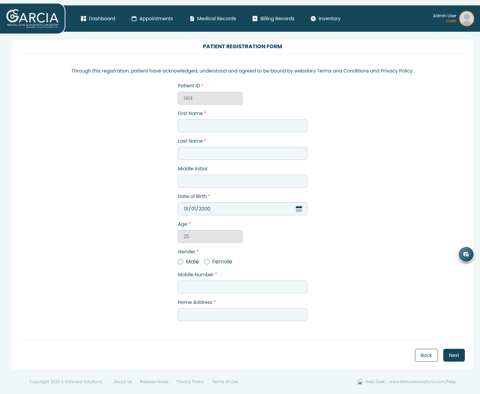The height and width of the screenshot is (394, 480).
Task: Go to Appointments in navigation bar
Action: point(156,19)
